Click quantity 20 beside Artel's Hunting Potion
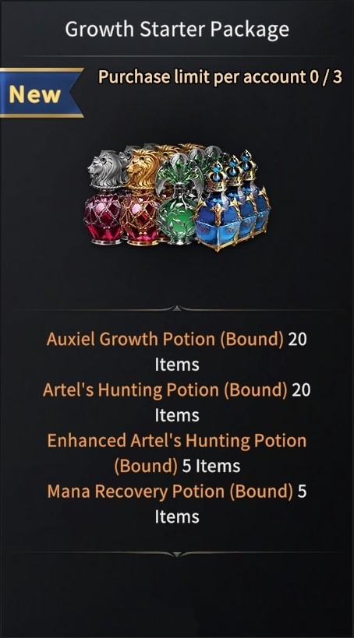354x638 pixels. 302,389
